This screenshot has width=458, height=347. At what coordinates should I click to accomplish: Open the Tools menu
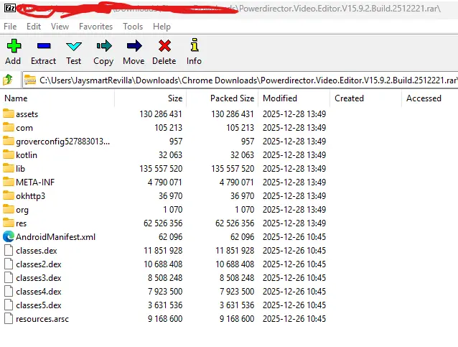(133, 27)
